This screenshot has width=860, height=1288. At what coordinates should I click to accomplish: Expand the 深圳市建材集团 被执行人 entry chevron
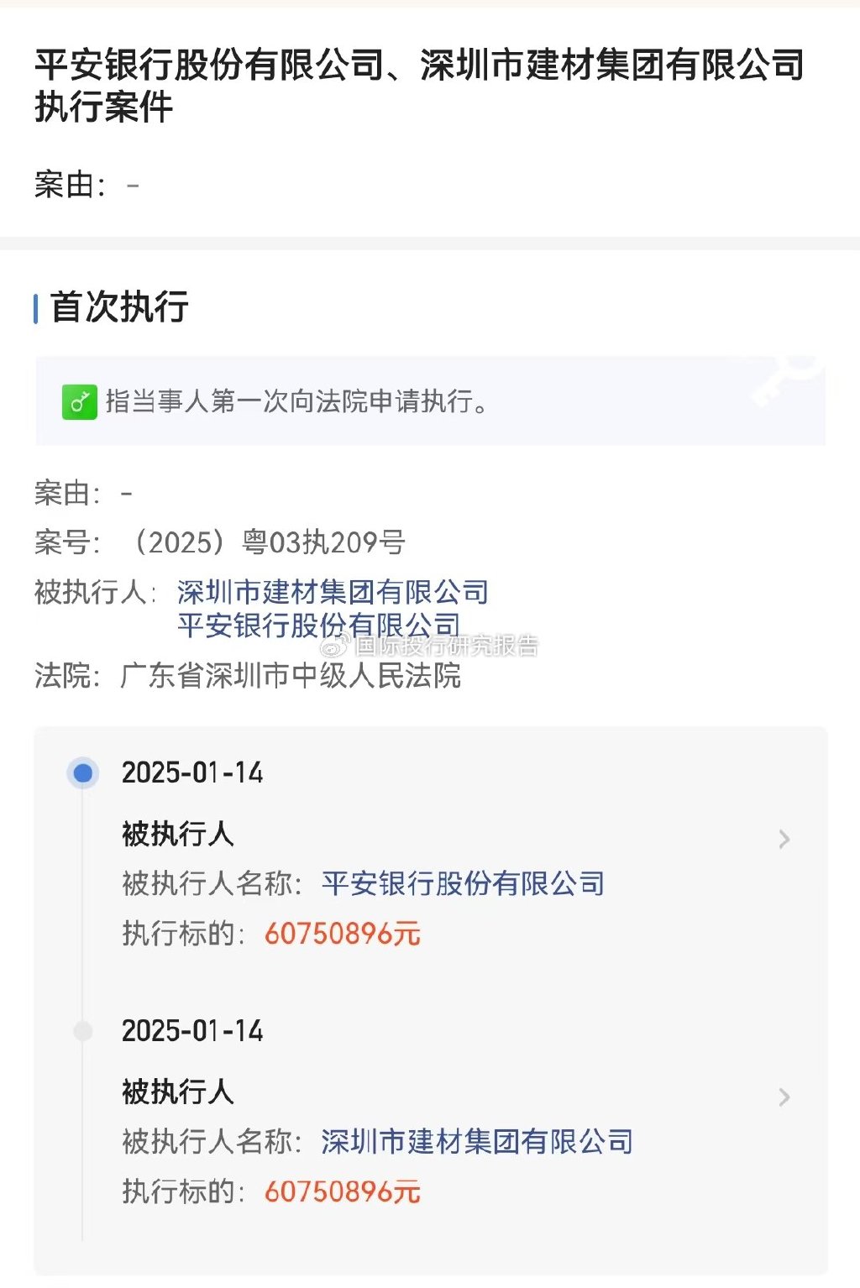coord(784,1097)
